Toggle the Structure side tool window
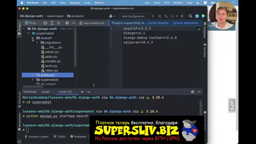Screen dimensions: 256x144 [20, 100]
